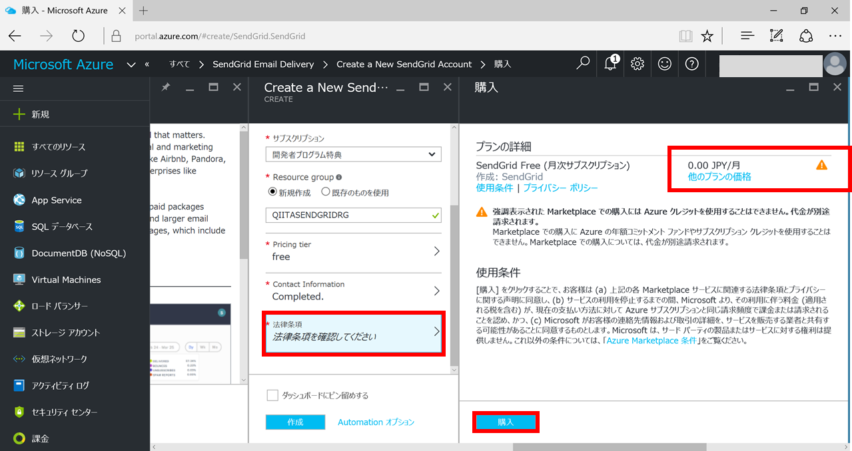Click the 仮想ネットワーク icon
Viewport: 852px width, 451px height.
(19, 359)
